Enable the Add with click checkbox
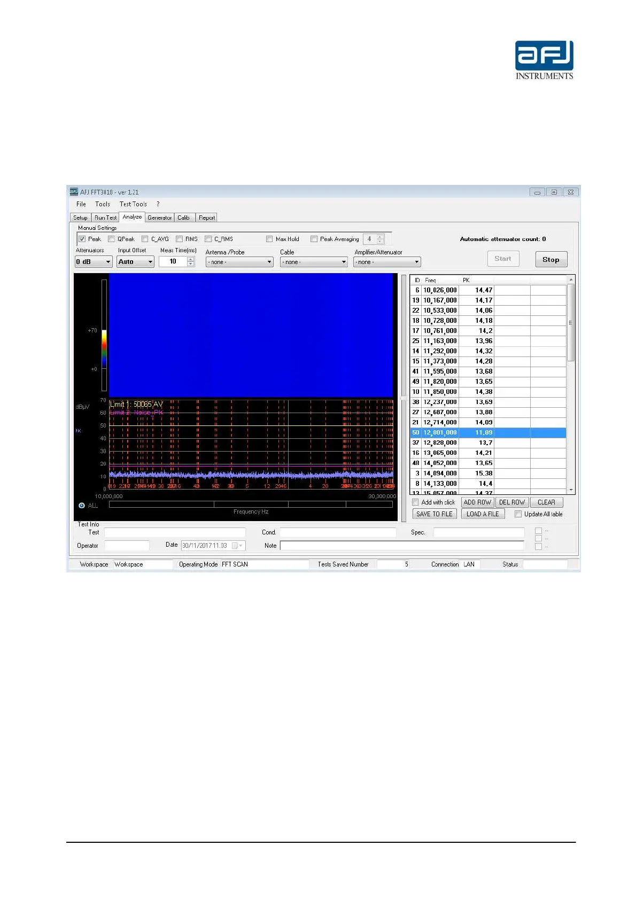Screen dimensions: 636x900 click(x=415, y=502)
